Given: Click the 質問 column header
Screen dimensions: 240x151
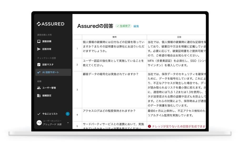Looking at the screenshot, I should (x=114, y=37).
